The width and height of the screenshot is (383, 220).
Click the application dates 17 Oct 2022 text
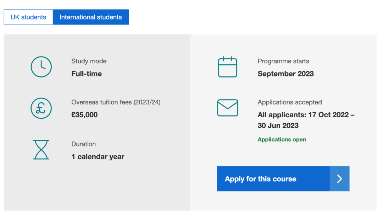[306, 115]
